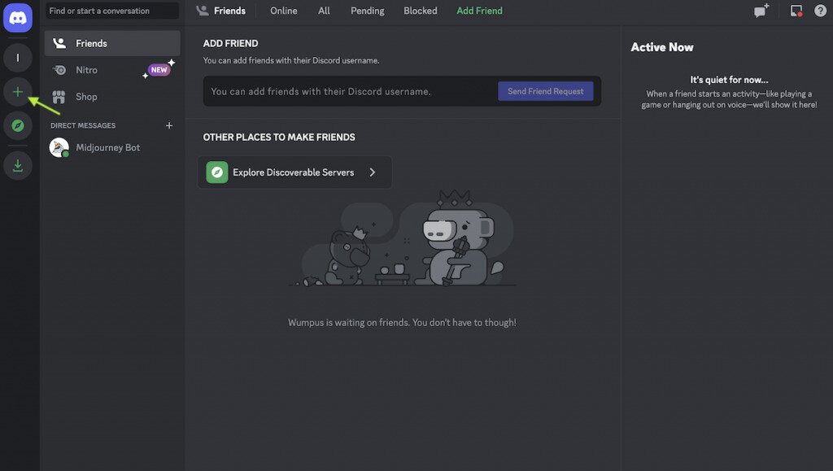Click the Download Apps icon in the sidebar
This screenshot has height=471, width=833.
(x=17, y=165)
